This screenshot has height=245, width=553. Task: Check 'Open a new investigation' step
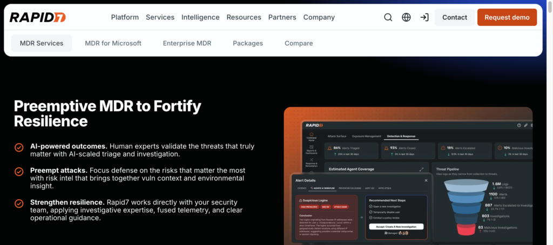point(370,206)
